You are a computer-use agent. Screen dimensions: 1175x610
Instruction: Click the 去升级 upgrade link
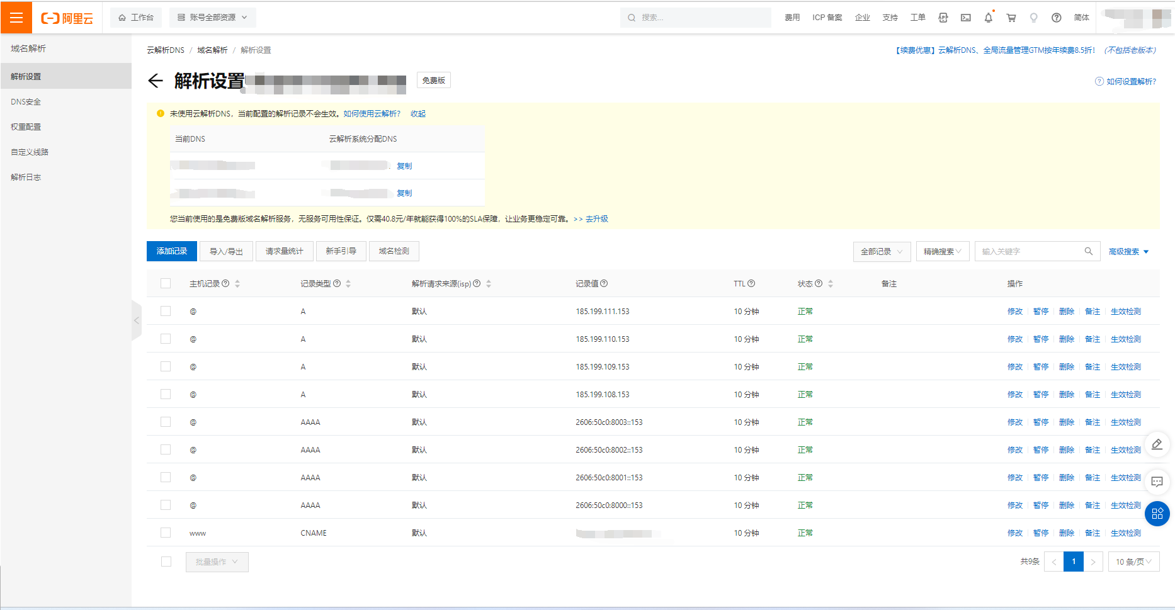pos(596,219)
